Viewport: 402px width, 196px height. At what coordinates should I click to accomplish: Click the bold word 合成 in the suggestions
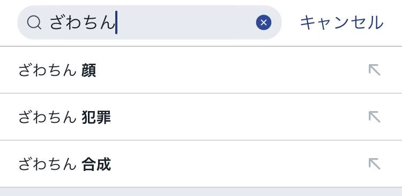click(x=96, y=164)
